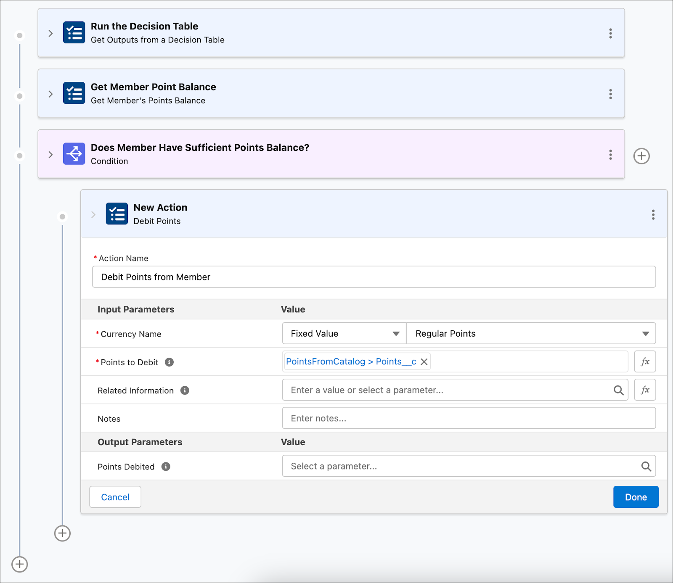
Task: Select the flow node dot beside the Condition step
Action: click(19, 156)
